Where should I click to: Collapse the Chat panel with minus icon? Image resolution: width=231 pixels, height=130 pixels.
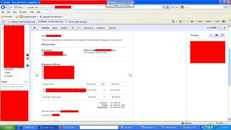28,82
